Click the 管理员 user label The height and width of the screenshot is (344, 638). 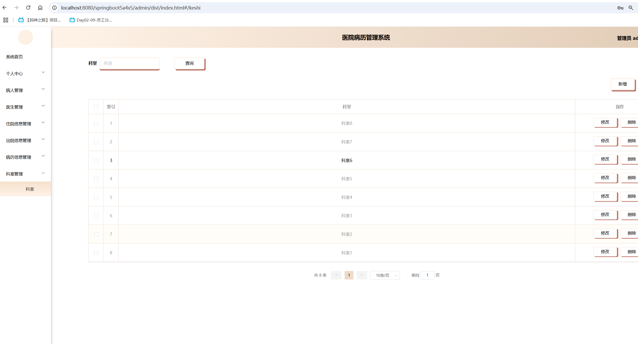(627, 38)
